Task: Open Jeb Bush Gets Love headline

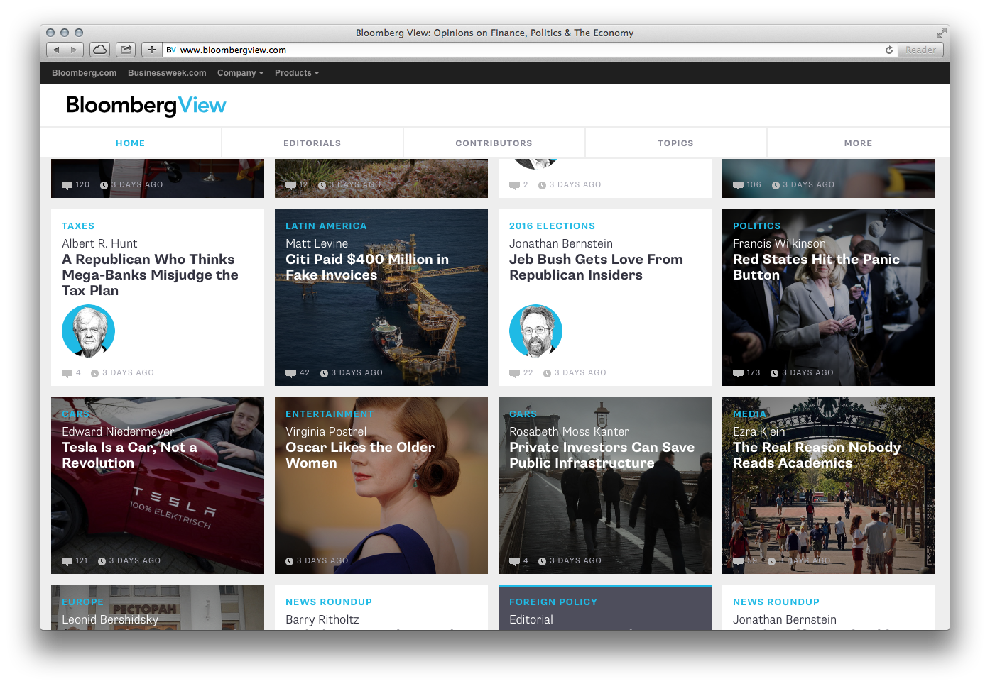Action: [596, 267]
